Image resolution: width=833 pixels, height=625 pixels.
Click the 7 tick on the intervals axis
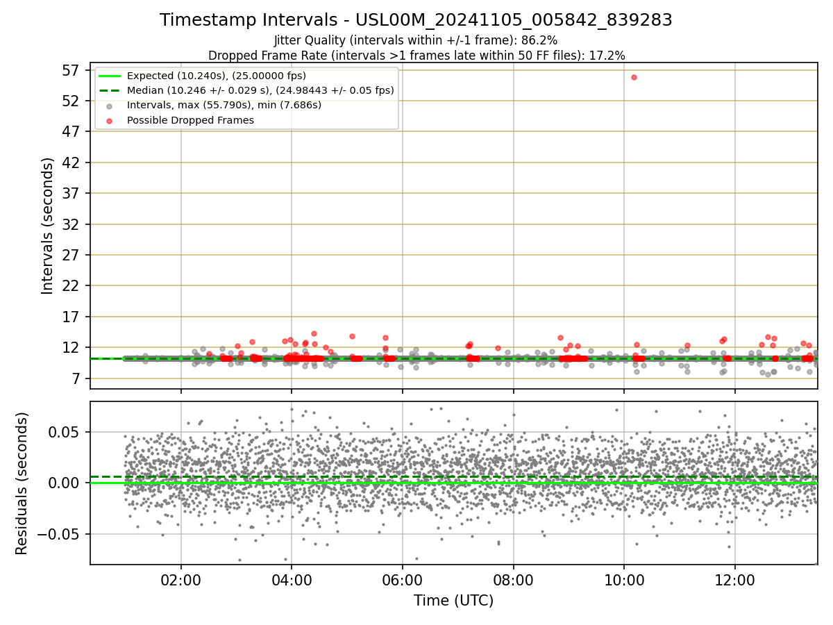pos(76,378)
